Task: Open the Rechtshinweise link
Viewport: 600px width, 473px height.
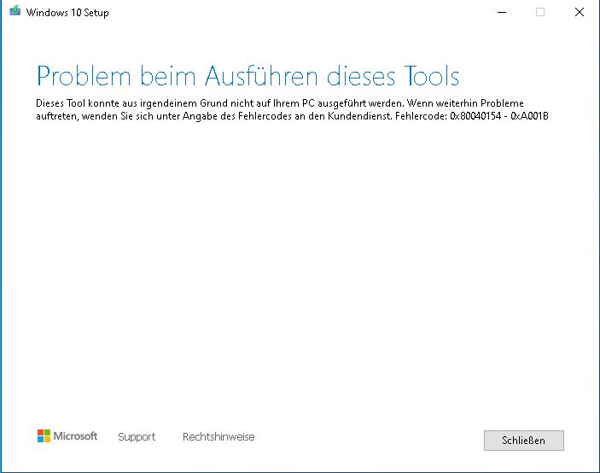Action: click(218, 436)
